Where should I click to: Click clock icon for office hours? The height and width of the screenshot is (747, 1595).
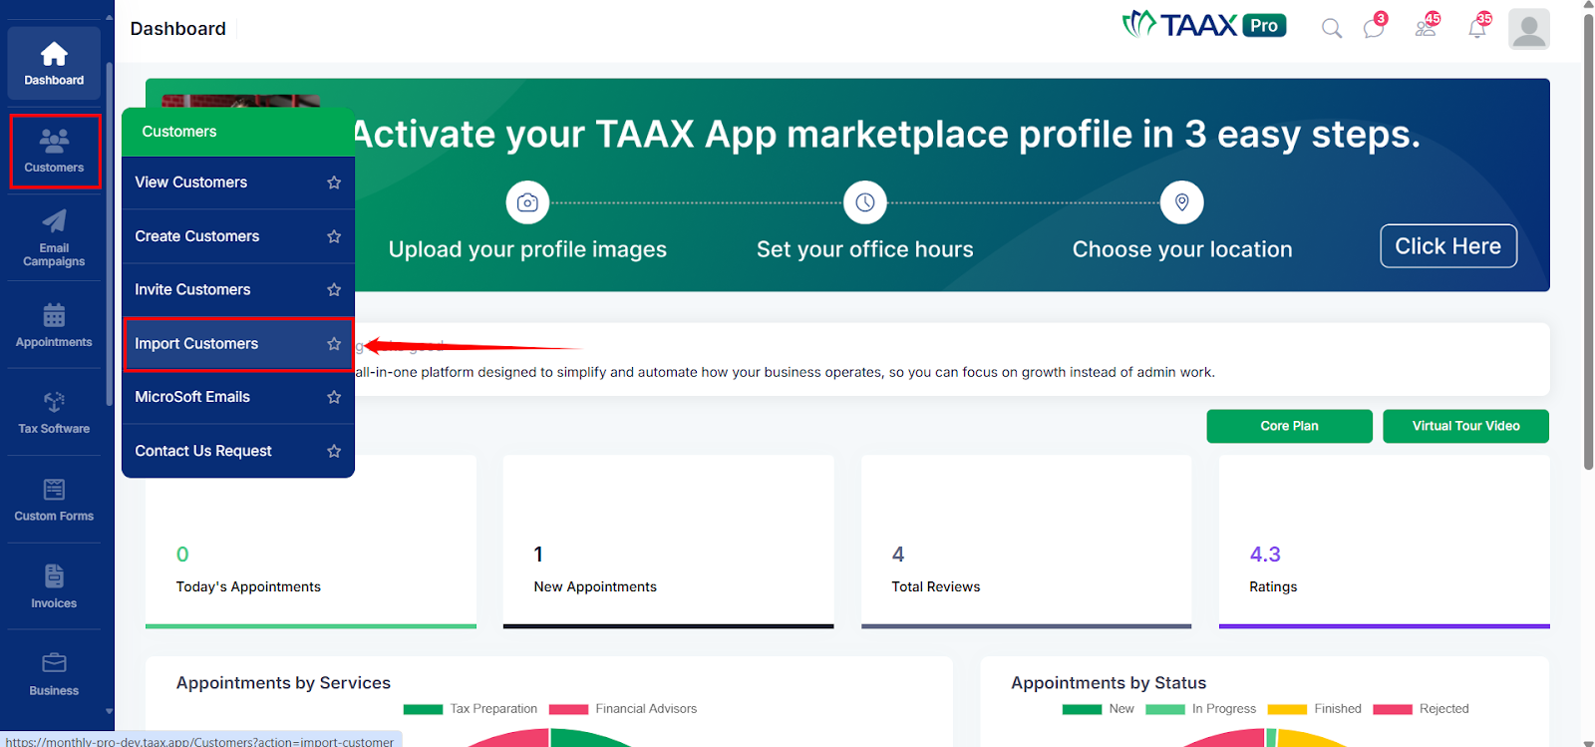click(864, 202)
